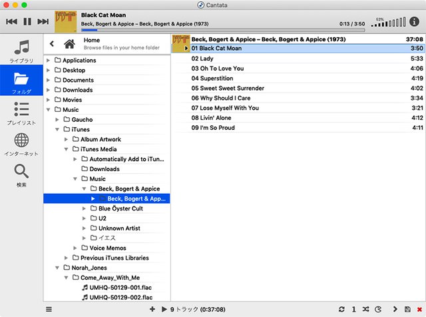Center on current track arrow icon

click(395, 309)
